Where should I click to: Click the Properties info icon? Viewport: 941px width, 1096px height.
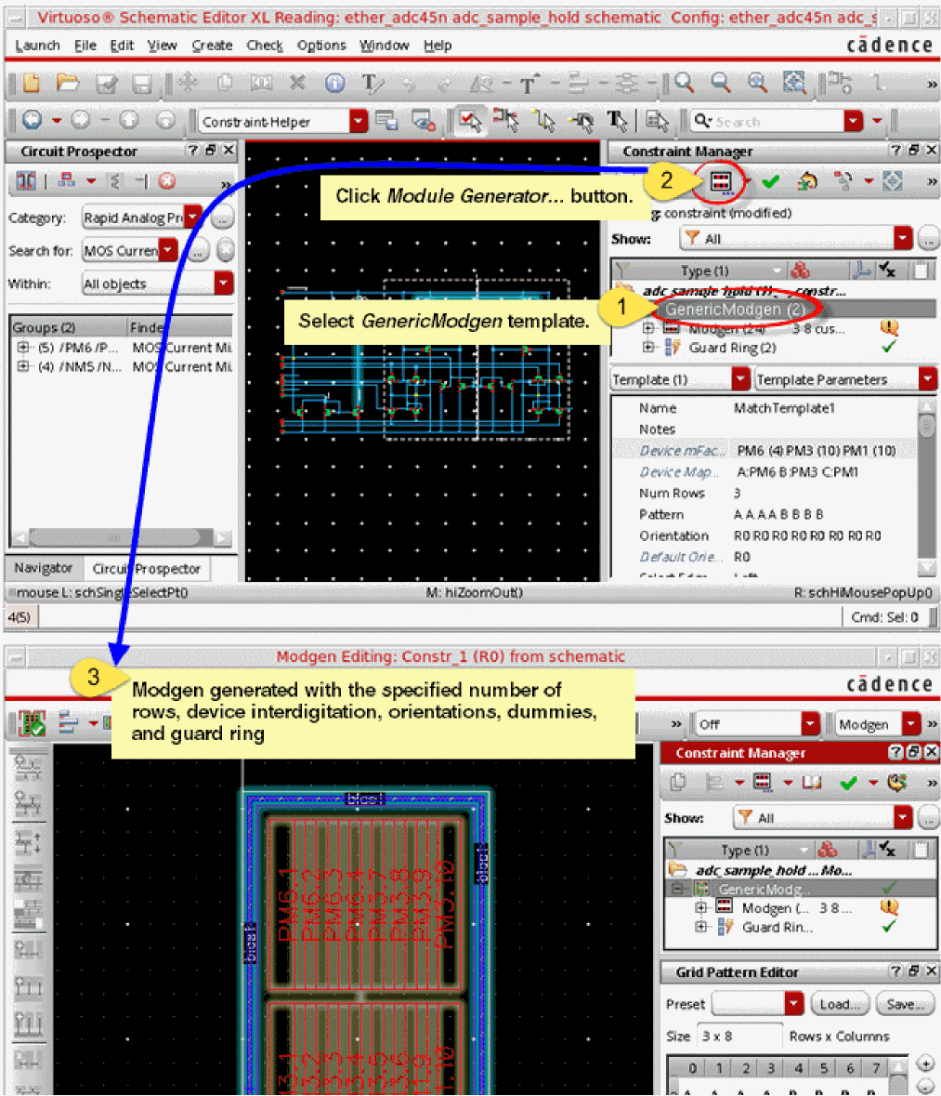click(334, 84)
